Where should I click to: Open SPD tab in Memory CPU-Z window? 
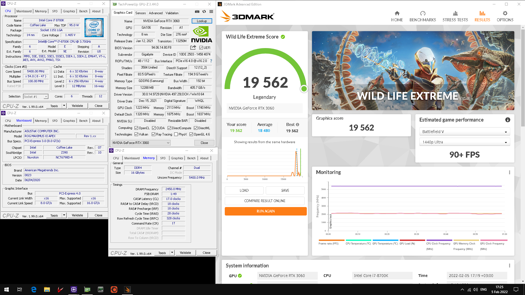(x=163, y=158)
